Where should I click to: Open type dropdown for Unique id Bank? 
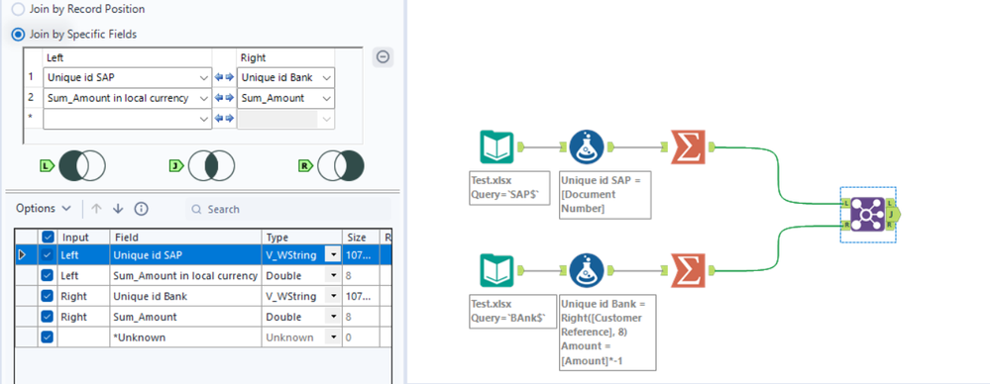coord(333,296)
